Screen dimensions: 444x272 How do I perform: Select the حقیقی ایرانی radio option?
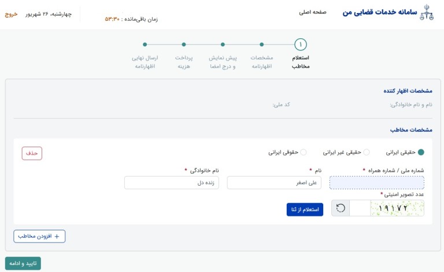point(421,152)
